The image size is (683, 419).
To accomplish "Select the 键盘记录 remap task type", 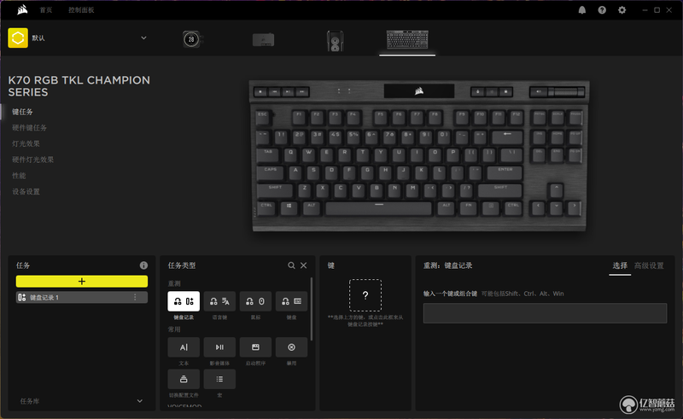I will point(184,301).
